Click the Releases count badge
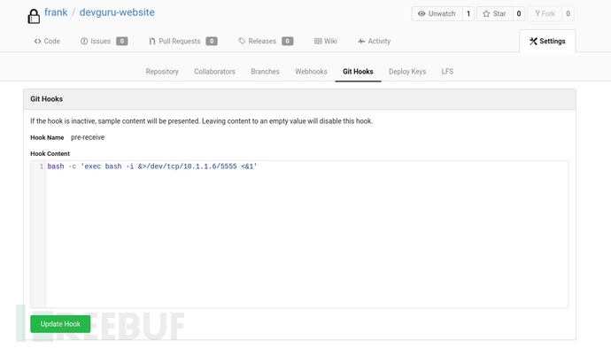The image size is (611, 348). tap(287, 42)
